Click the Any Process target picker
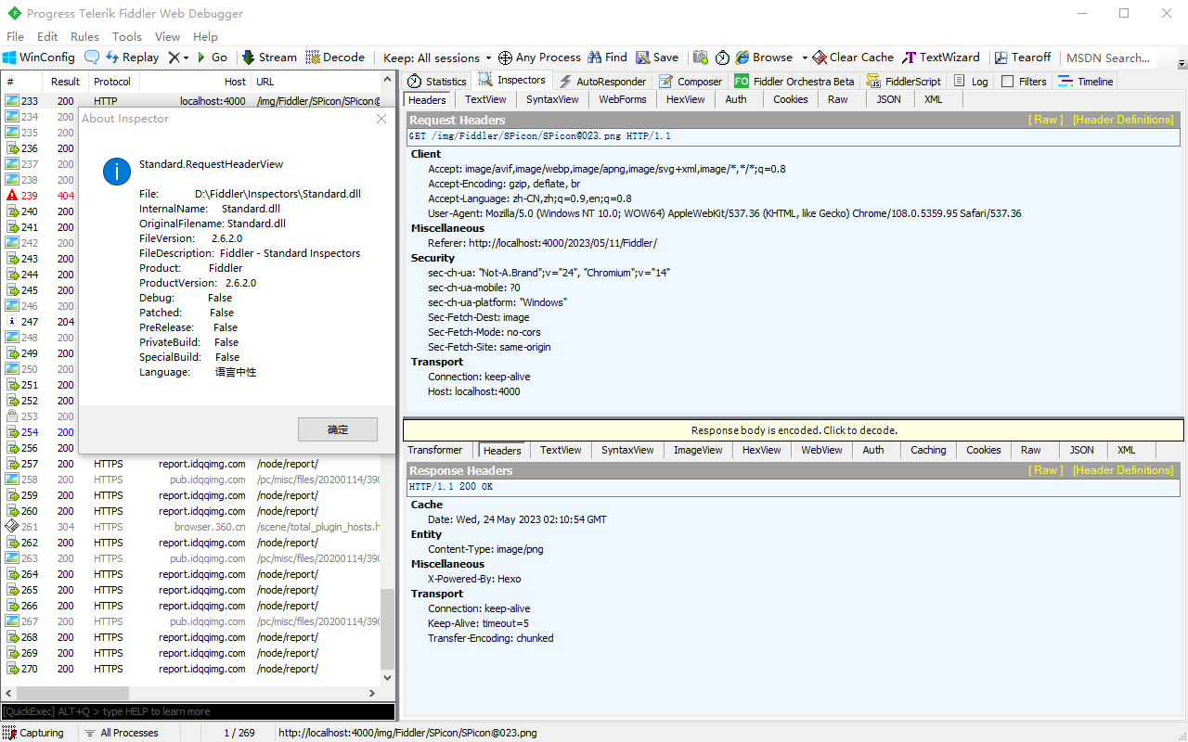The image size is (1188, 742). point(539,58)
